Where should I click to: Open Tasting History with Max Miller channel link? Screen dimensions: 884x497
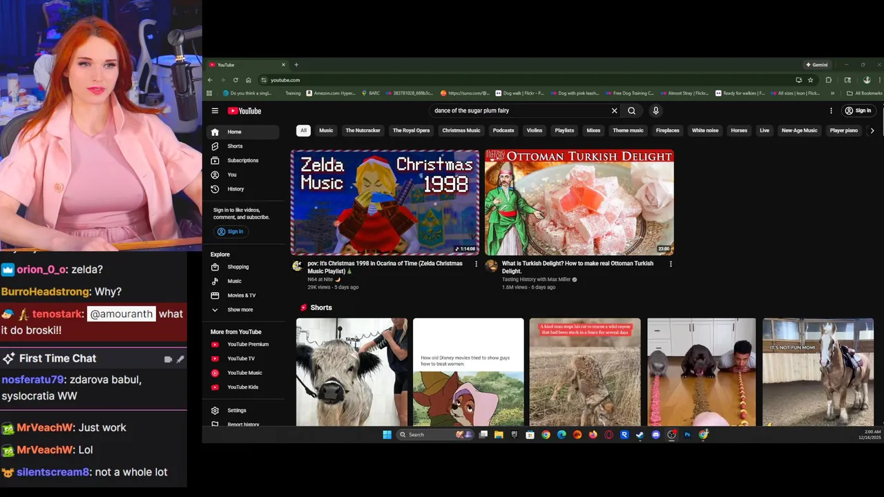point(537,280)
